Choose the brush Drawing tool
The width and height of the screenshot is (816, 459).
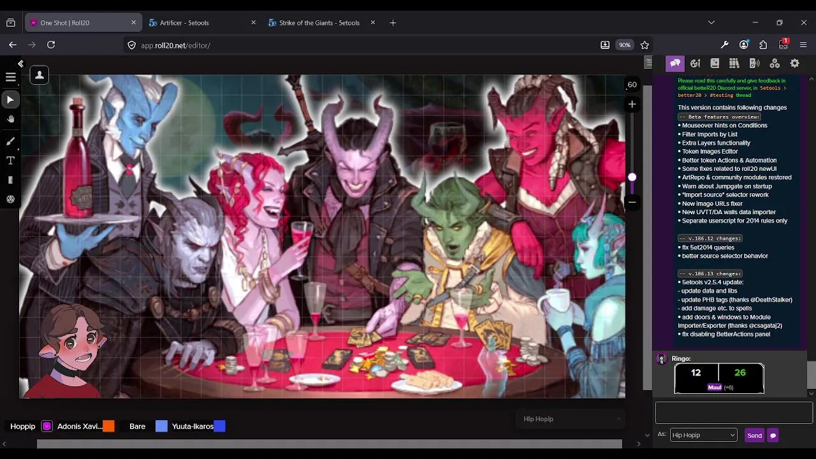point(10,141)
